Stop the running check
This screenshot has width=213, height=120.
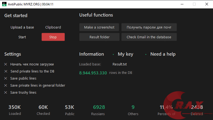tap(53, 37)
